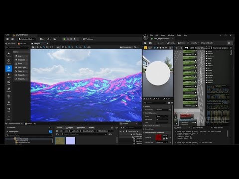Click Search in Material Editor toolbar
Viewport: 239px width, 179px height.
click(171, 43)
